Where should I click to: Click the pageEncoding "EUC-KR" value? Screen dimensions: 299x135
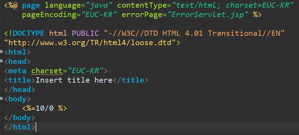(x=99, y=15)
